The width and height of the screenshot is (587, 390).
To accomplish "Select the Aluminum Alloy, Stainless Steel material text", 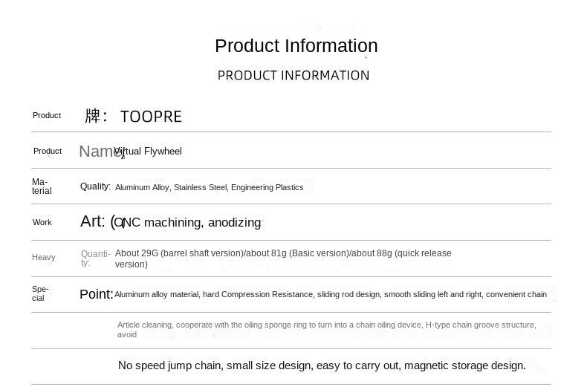I will [x=210, y=187].
